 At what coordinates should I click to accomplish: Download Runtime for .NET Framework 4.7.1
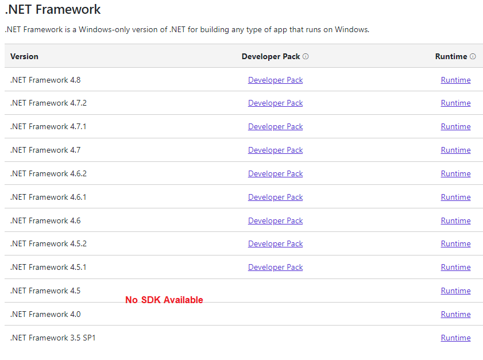click(x=455, y=126)
